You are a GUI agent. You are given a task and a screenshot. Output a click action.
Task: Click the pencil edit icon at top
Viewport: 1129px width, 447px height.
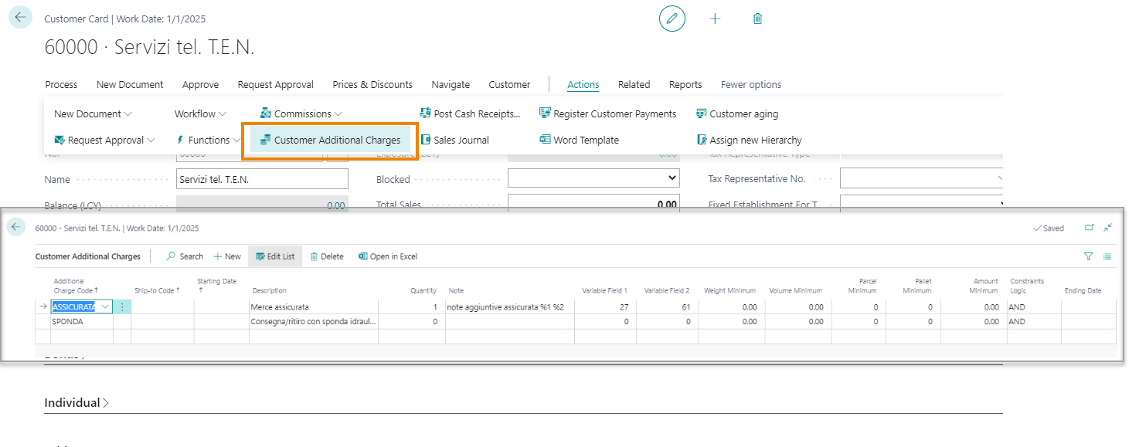coord(672,19)
